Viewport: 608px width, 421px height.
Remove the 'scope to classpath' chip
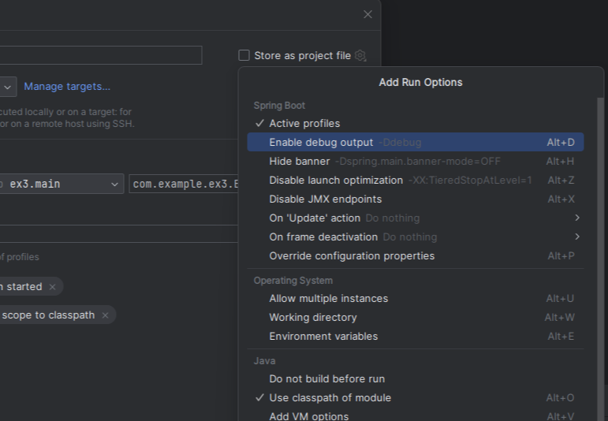[x=105, y=315]
